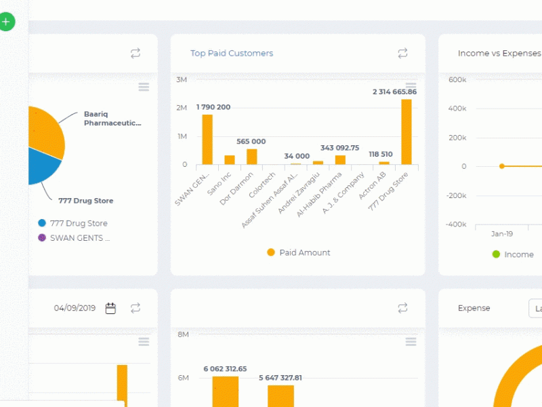Toggle the Income legend series

pyautogui.click(x=513, y=254)
